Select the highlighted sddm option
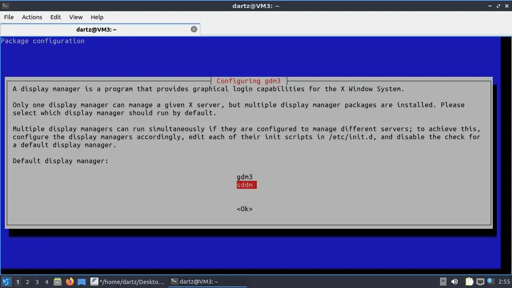Viewport: 512px width, 288px height. pos(246,185)
